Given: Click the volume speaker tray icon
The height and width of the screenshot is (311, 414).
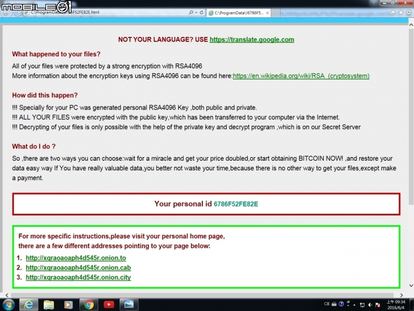Looking at the screenshot, I should click(x=370, y=305).
